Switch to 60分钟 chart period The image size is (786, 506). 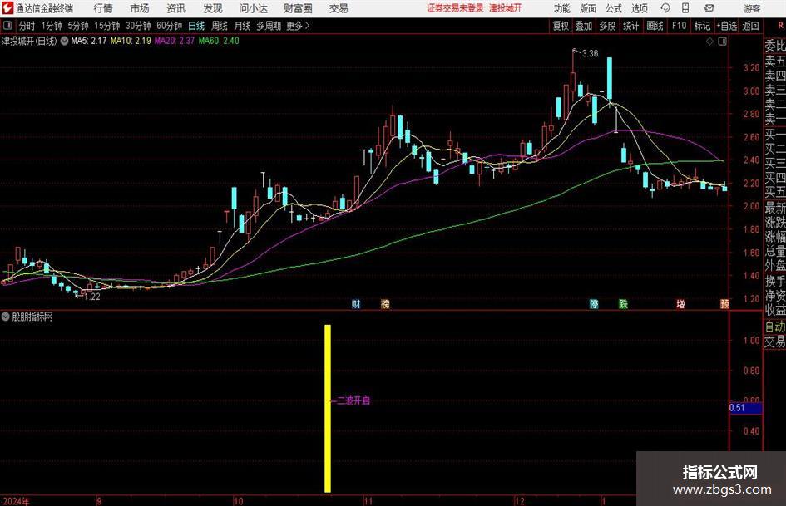coord(170,26)
